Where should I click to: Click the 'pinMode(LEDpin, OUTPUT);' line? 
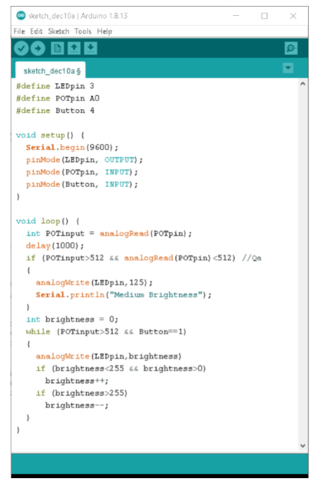click(84, 160)
